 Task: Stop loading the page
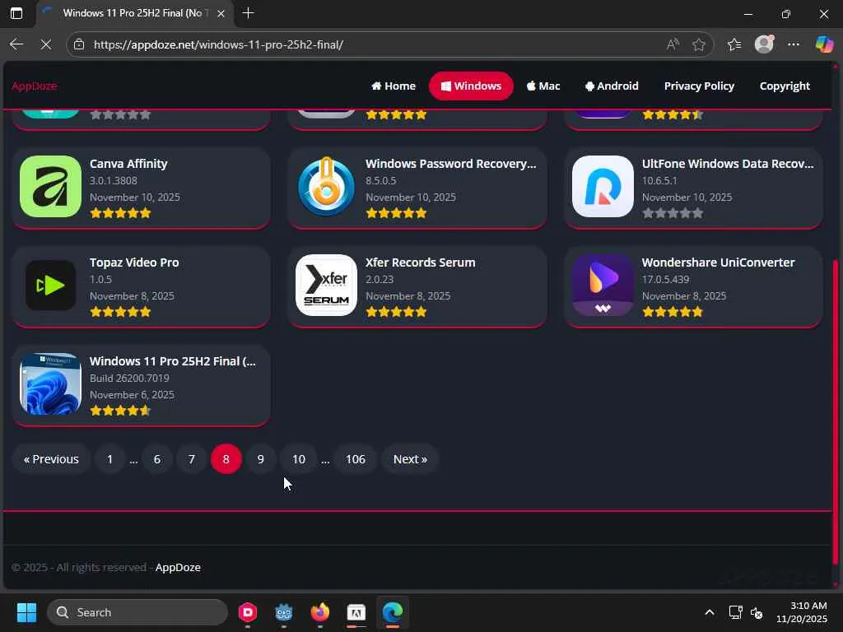pos(46,44)
